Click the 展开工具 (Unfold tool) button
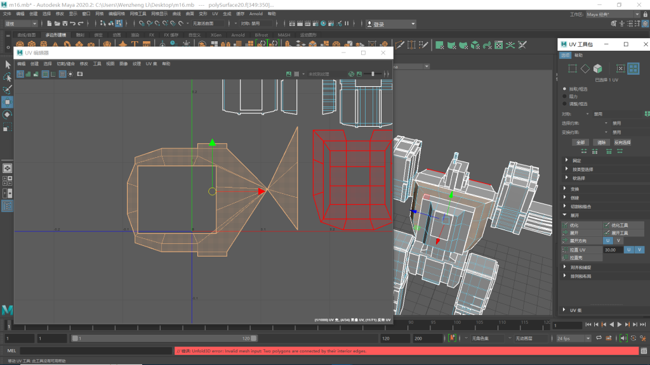The image size is (650, 365). click(623, 233)
